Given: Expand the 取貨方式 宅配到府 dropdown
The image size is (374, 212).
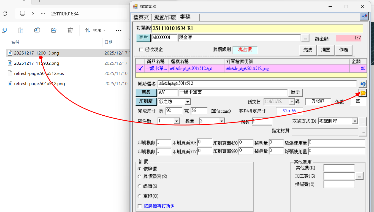Looking at the screenshot, I should 354,121.
